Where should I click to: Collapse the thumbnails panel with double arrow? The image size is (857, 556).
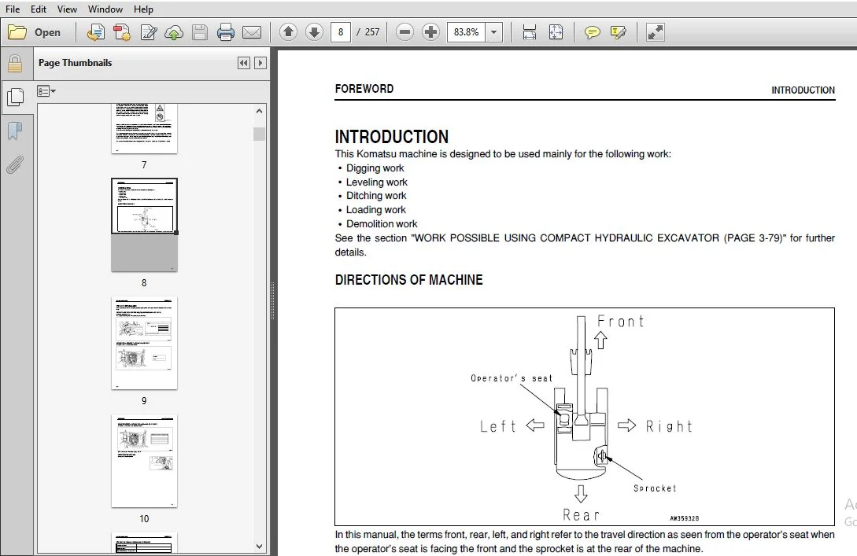[x=244, y=63]
